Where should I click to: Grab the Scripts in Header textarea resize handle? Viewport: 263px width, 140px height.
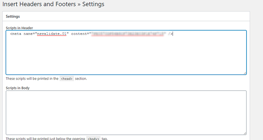click(245, 73)
